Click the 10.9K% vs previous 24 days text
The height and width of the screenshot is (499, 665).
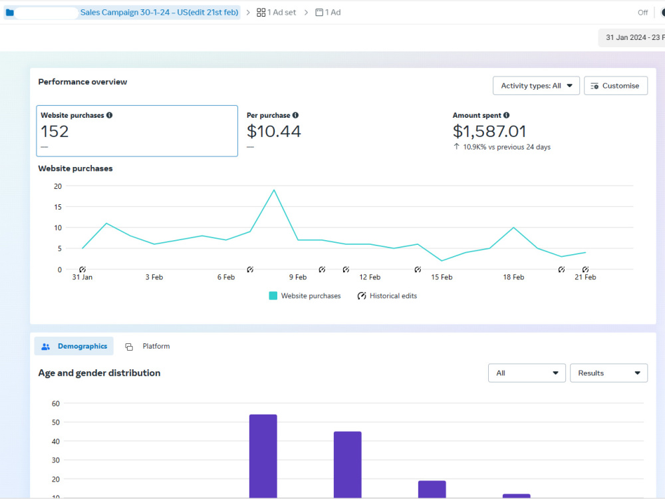506,147
